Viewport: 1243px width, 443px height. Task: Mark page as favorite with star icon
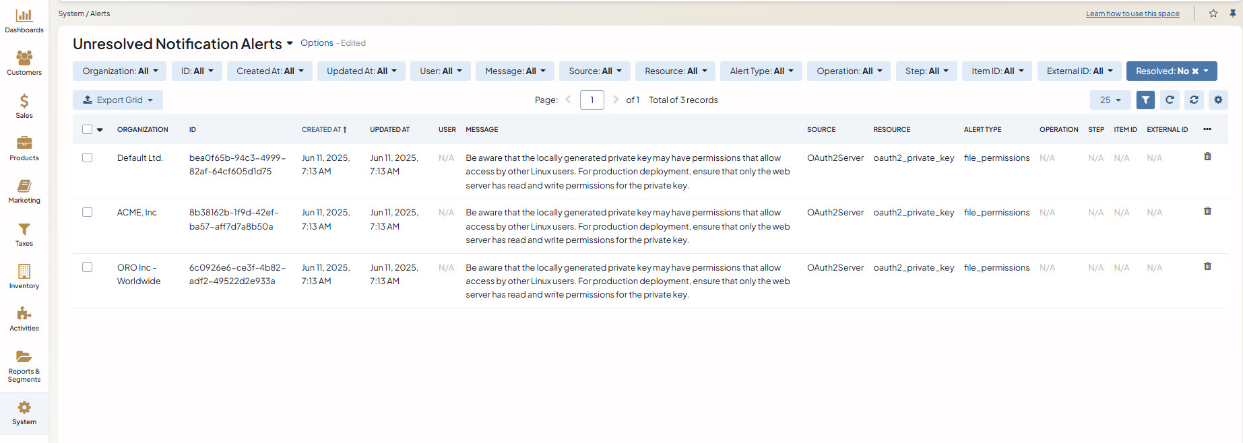pos(1213,13)
